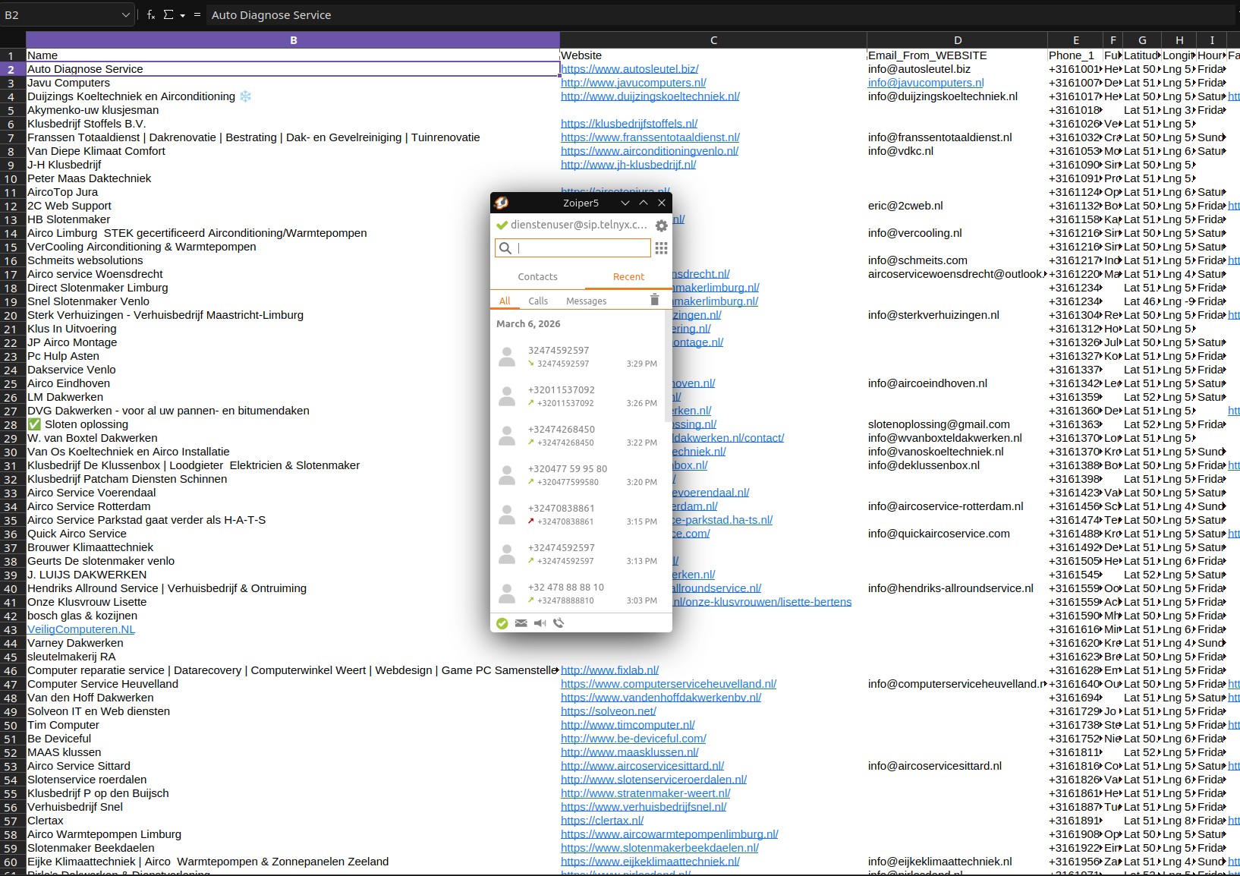Screen dimensions: 1240x876
Task: Open voicemail envelope icon in Zoiper
Action: point(521,623)
